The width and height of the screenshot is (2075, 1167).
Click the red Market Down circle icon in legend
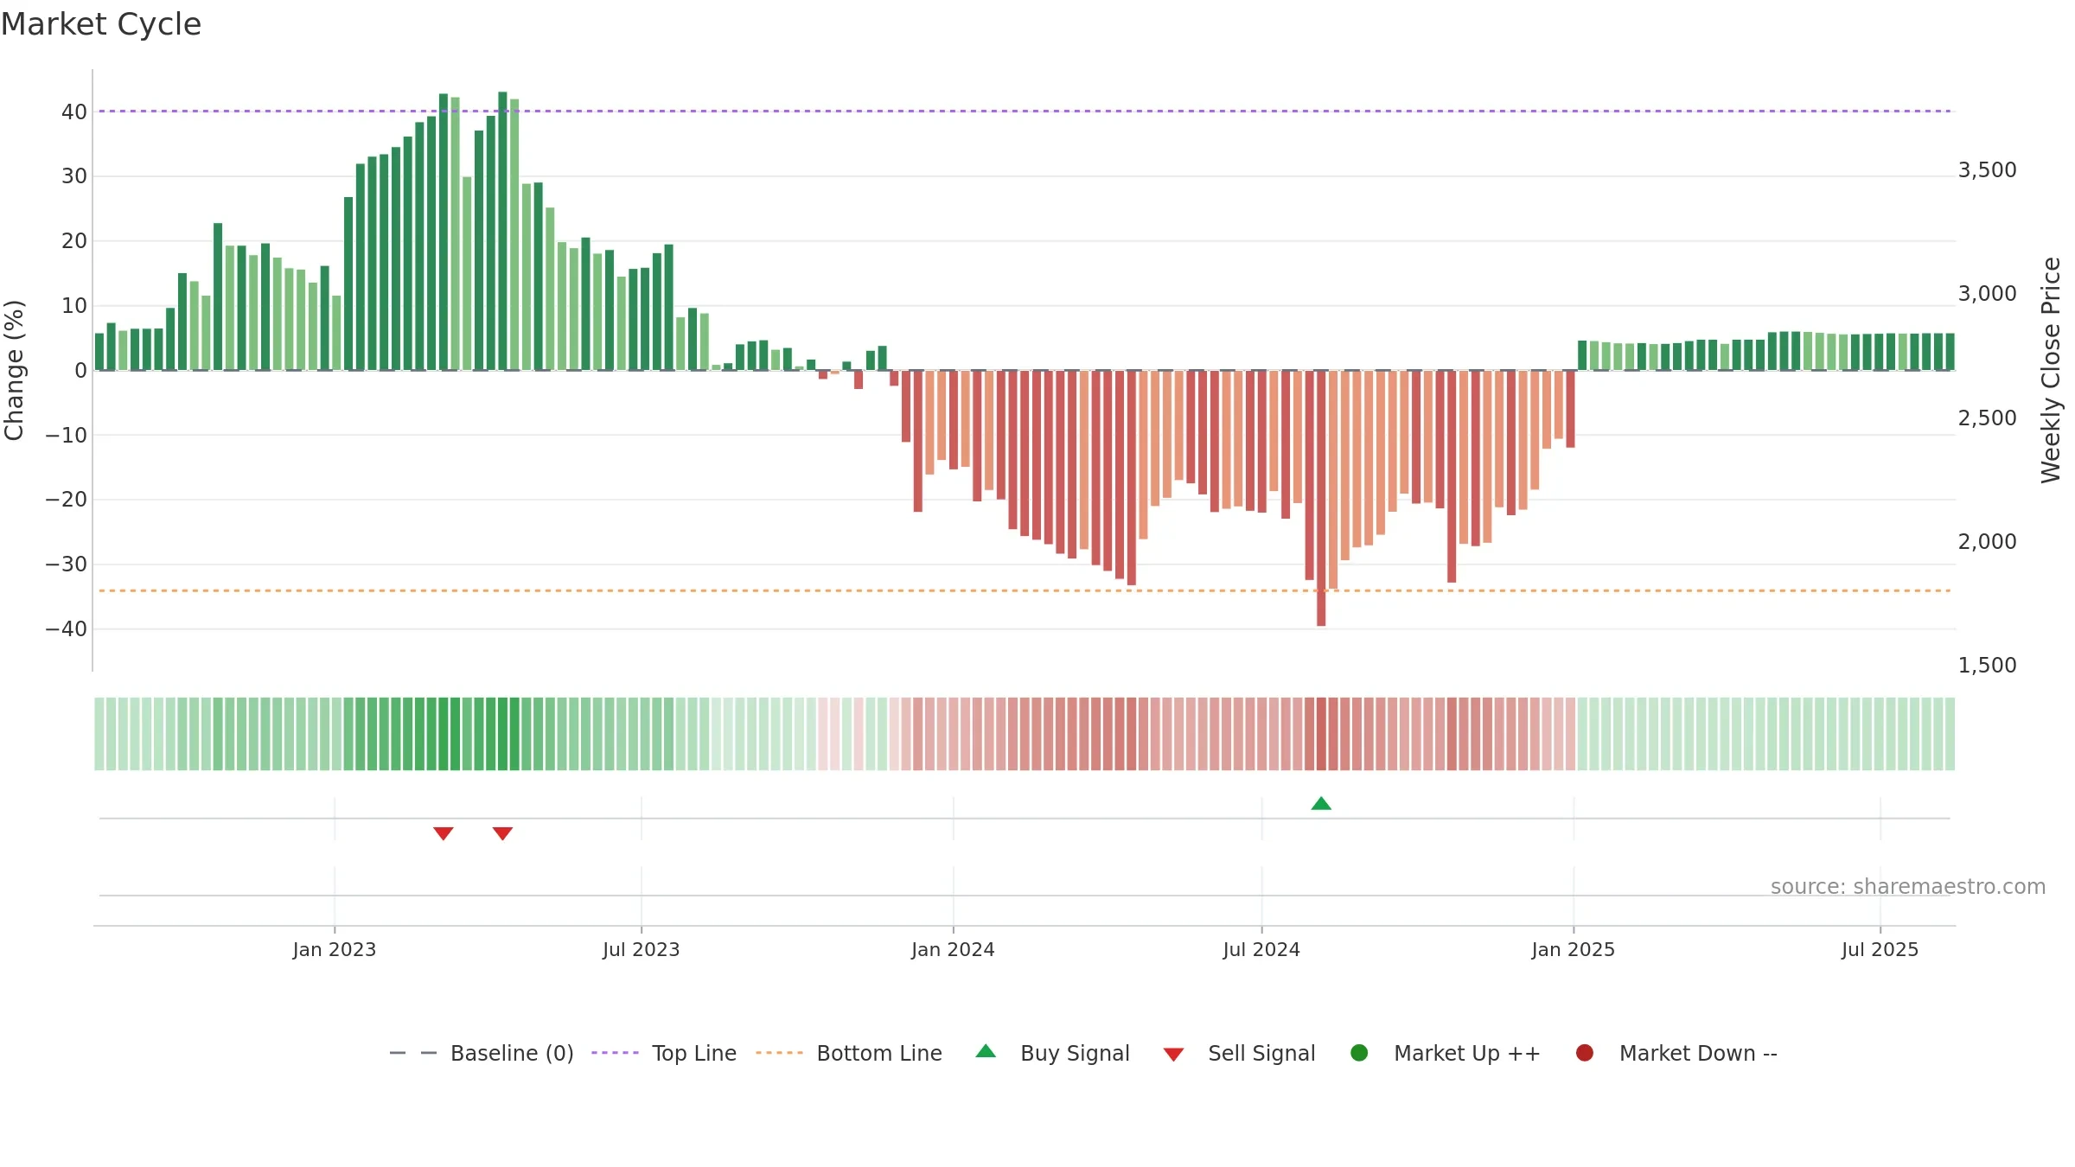tap(1585, 1053)
